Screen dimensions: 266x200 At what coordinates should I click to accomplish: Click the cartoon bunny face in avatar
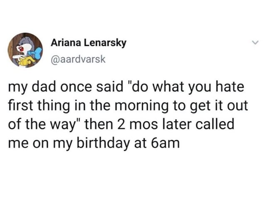(x=23, y=48)
